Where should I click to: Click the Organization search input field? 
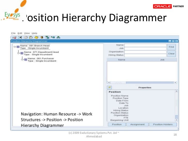145,52
